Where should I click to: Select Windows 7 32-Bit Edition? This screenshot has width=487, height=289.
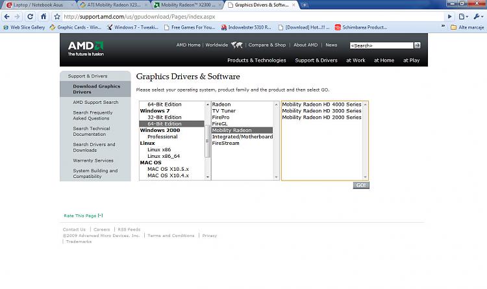point(164,117)
